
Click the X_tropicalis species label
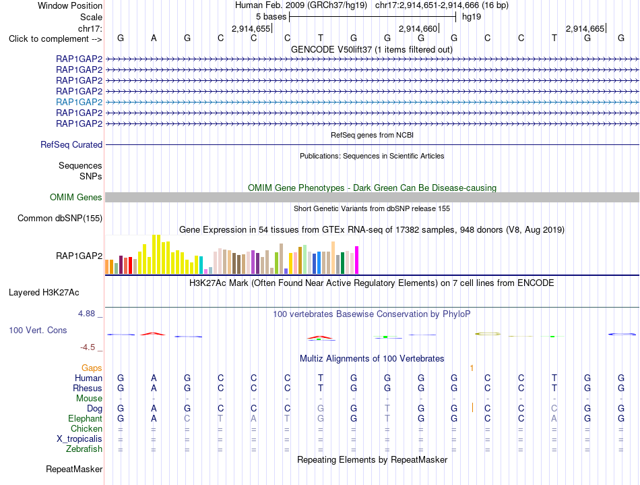point(79,439)
